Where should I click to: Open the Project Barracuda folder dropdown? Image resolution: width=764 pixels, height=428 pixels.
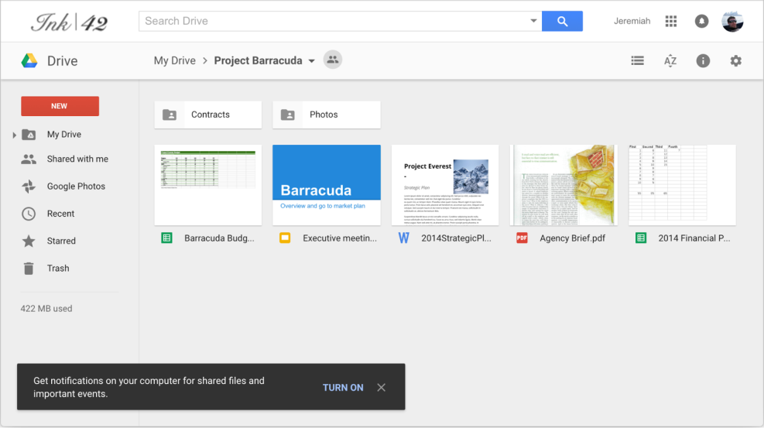point(311,61)
